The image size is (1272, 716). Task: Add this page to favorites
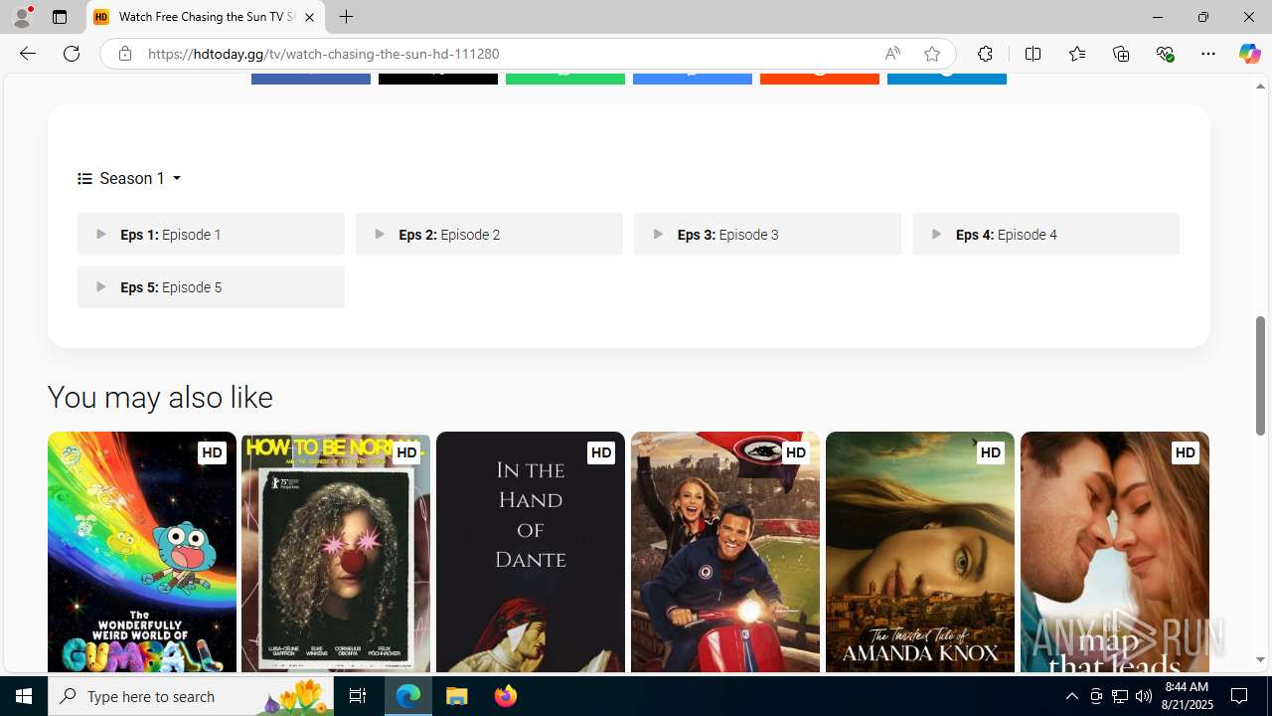(932, 54)
